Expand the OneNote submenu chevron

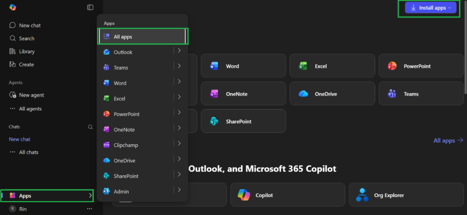(x=179, y=128)
